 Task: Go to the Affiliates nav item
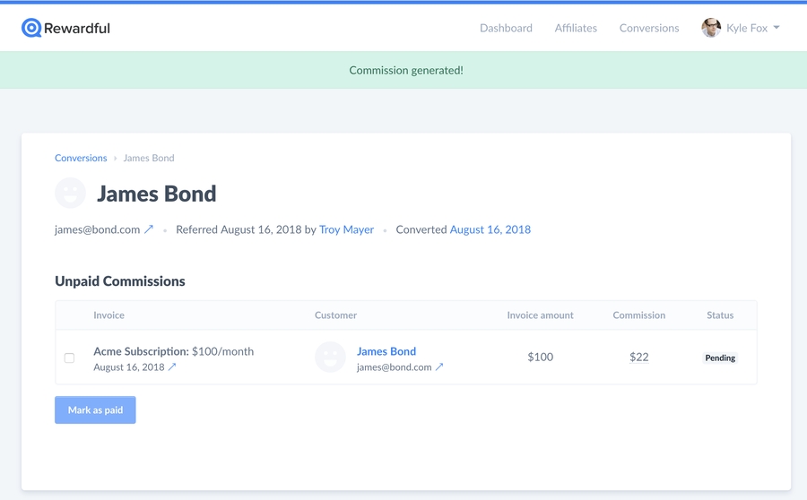click(x=576, y=28)
